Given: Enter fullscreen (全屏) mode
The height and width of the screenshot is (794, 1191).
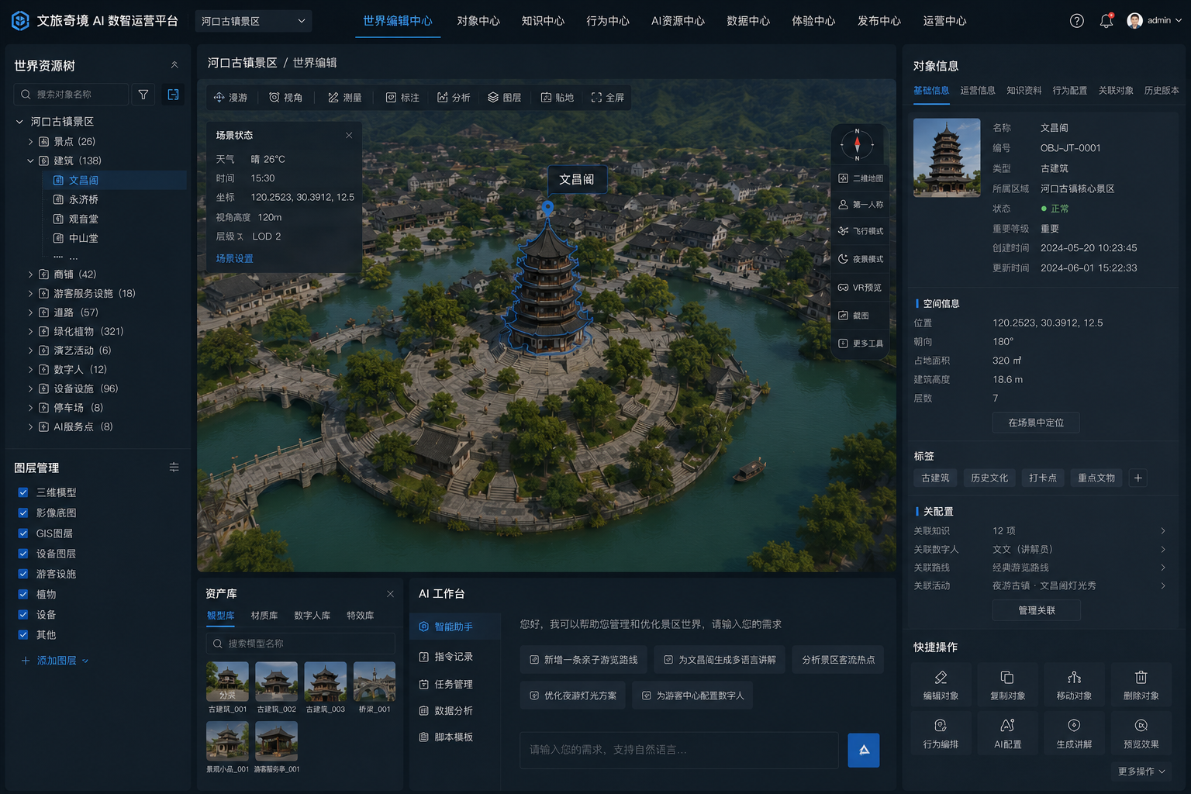Looking at the screenshot, I should click(x=607, y=98).
